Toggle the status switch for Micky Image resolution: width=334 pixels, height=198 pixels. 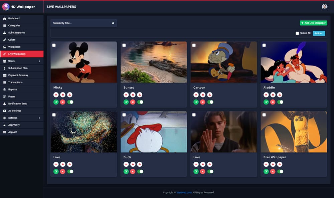click(70, 102)
